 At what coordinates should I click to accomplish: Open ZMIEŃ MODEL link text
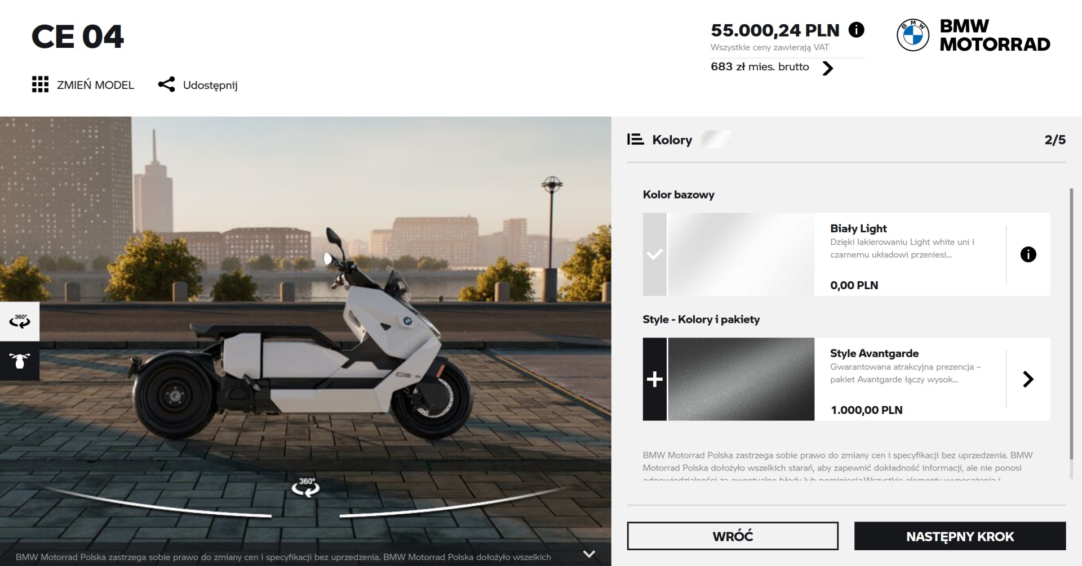tap(95, 85)
